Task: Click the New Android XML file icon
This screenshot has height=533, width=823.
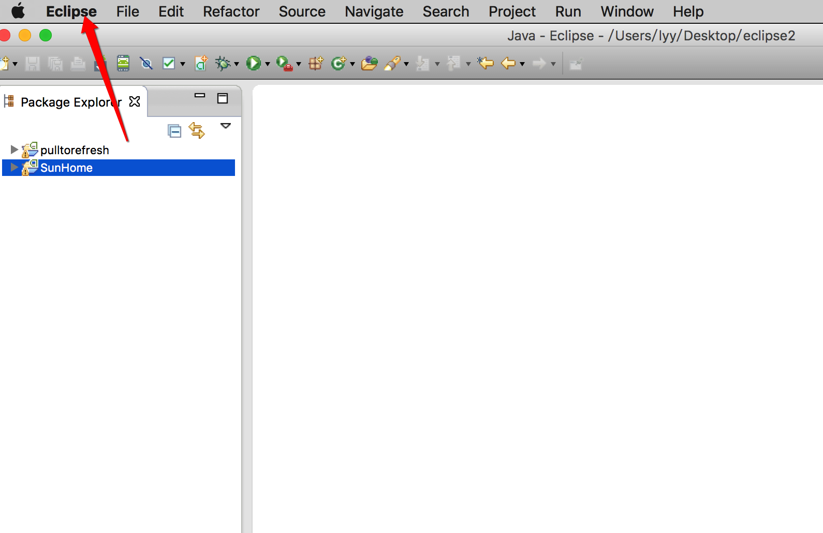Action: 201,63
